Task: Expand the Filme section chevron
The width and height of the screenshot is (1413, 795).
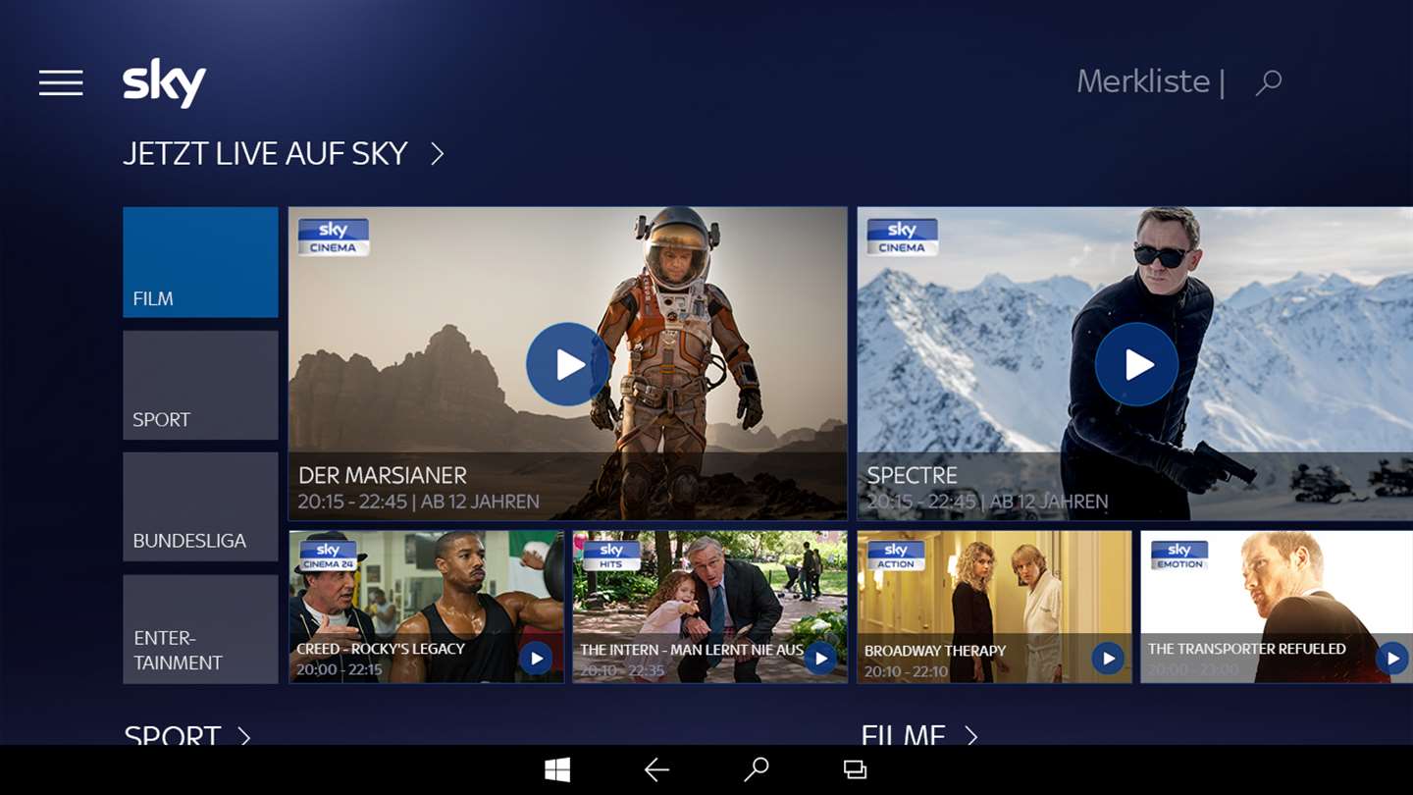Action: (971, 736)
